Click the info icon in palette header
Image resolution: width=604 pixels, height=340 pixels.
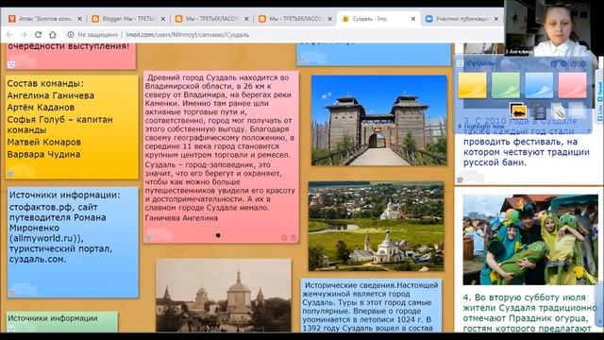click(554, 64)
